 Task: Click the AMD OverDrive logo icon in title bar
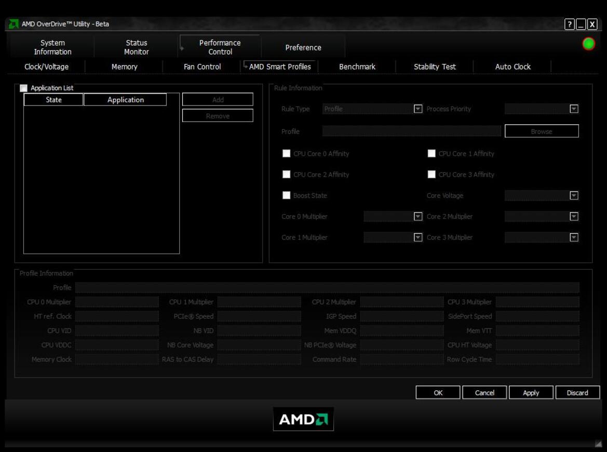pos(13,23)
